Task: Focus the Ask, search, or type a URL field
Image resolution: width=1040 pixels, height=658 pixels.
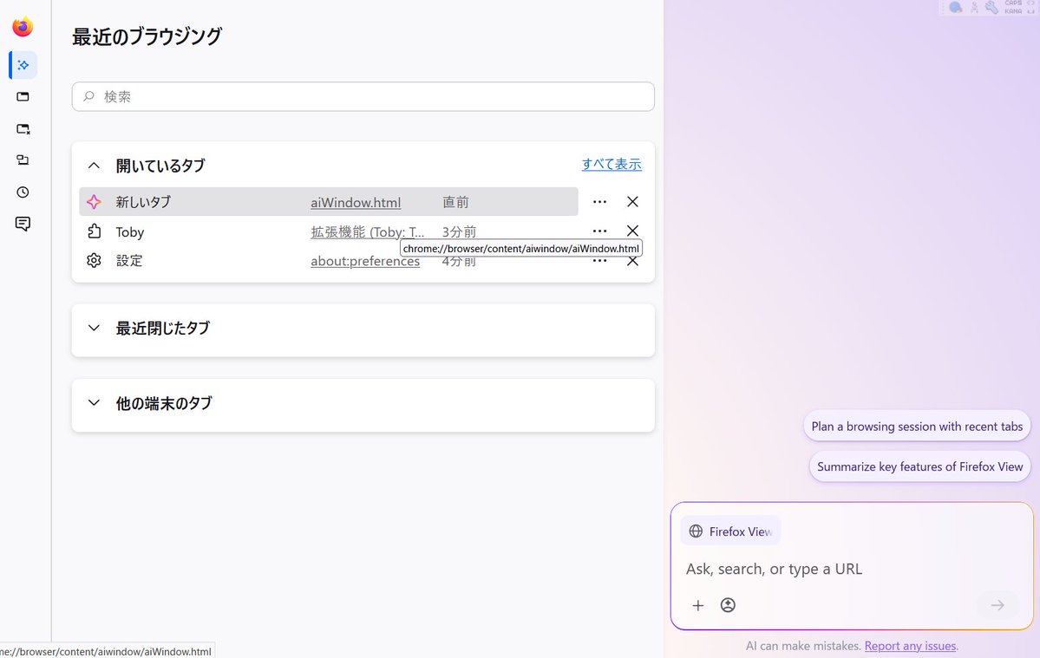Action: (x=852, y=570)
